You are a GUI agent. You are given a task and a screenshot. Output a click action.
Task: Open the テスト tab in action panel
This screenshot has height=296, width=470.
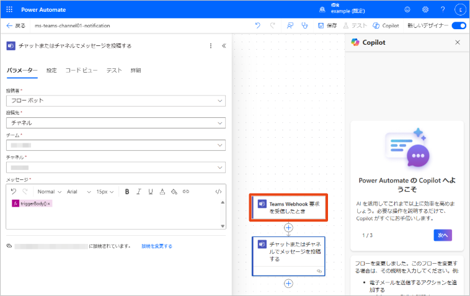click(x=114, y=71)
